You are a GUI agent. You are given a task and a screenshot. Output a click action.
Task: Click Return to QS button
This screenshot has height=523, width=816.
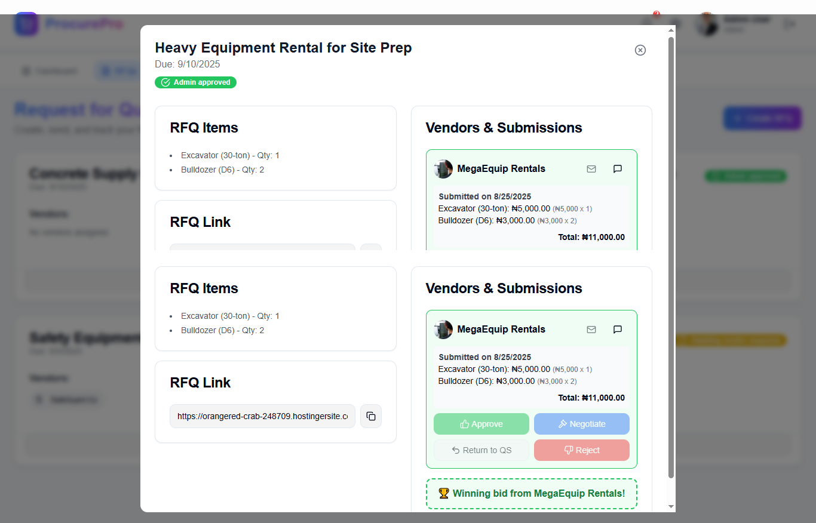click(481, 450)
